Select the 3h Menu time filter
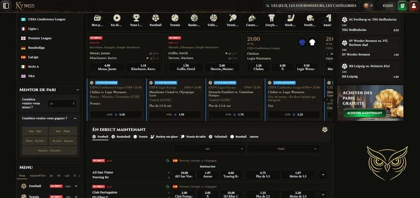 pos(51,176)
